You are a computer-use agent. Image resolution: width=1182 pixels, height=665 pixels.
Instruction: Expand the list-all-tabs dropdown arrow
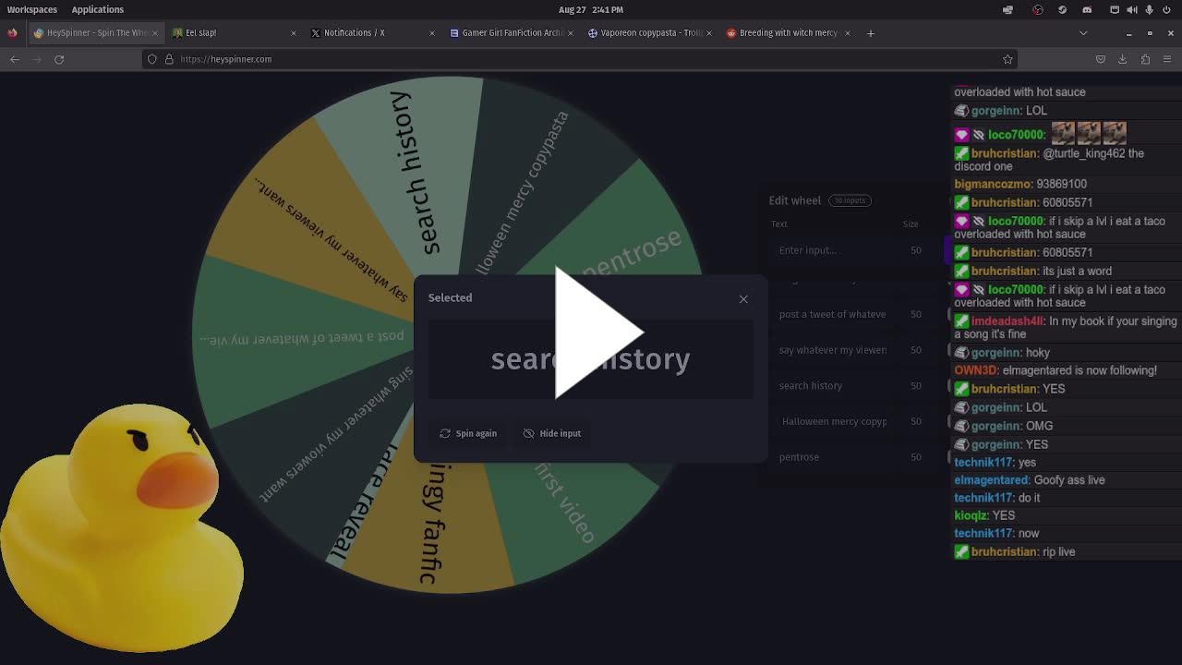pos(1083,33)
